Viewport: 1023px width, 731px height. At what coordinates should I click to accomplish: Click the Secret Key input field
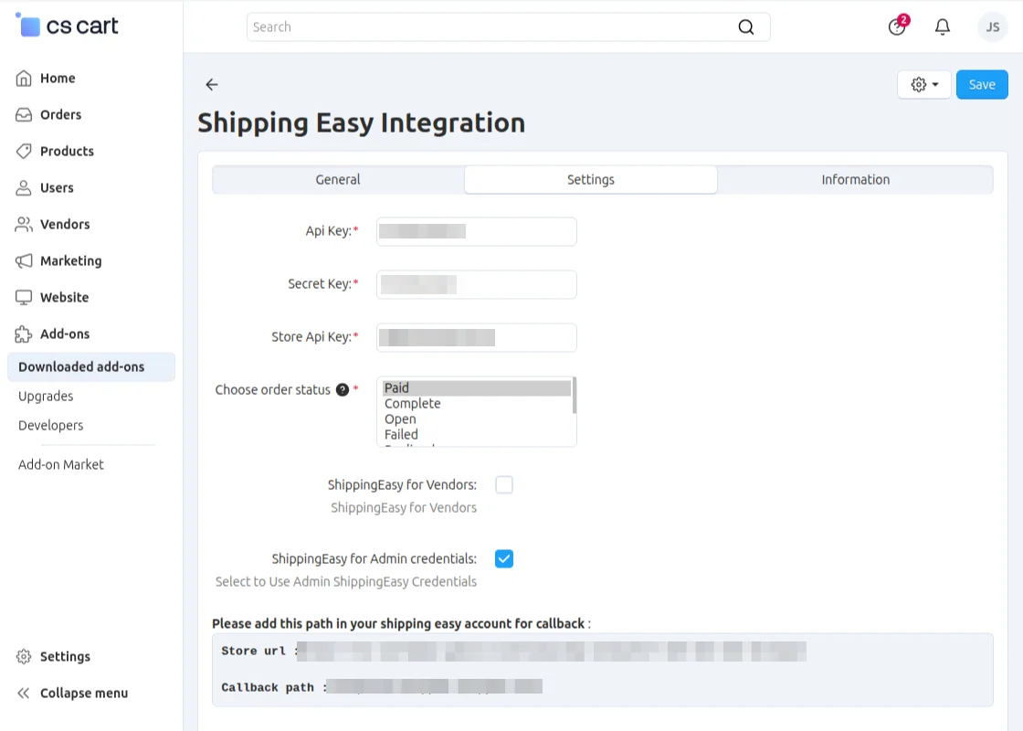coord(476,284)
